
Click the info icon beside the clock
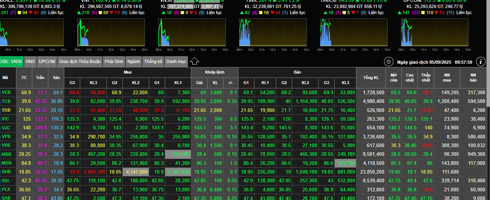click(x=481, y=62)
